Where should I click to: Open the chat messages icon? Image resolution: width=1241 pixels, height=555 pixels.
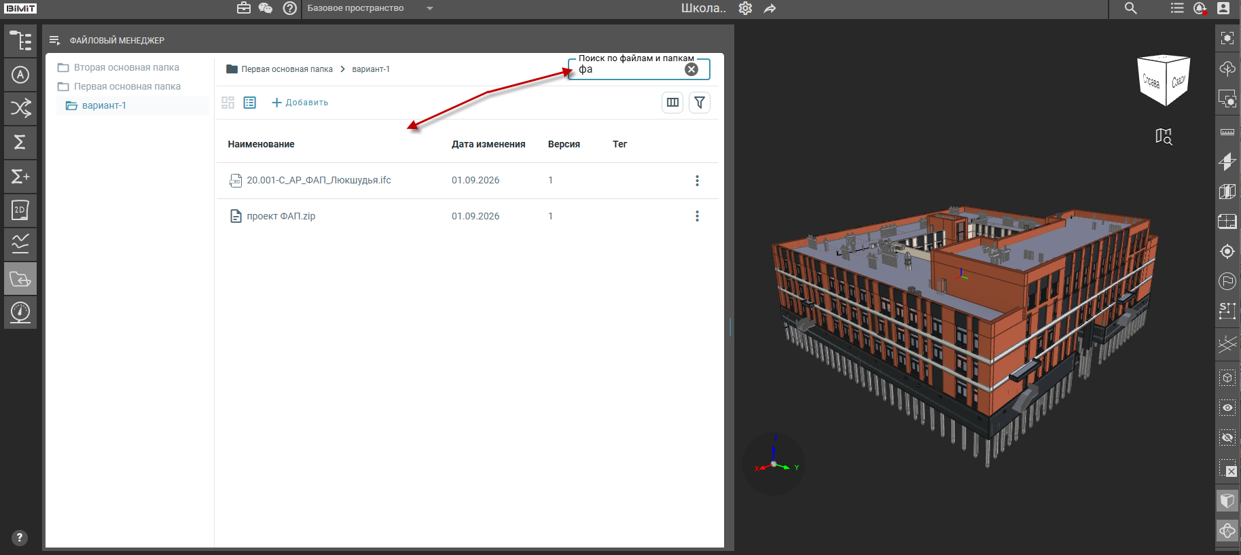click(x=266, y=8)
